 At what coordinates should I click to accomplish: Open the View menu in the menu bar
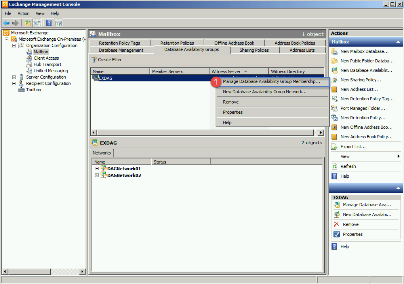[x=40, y=13]
